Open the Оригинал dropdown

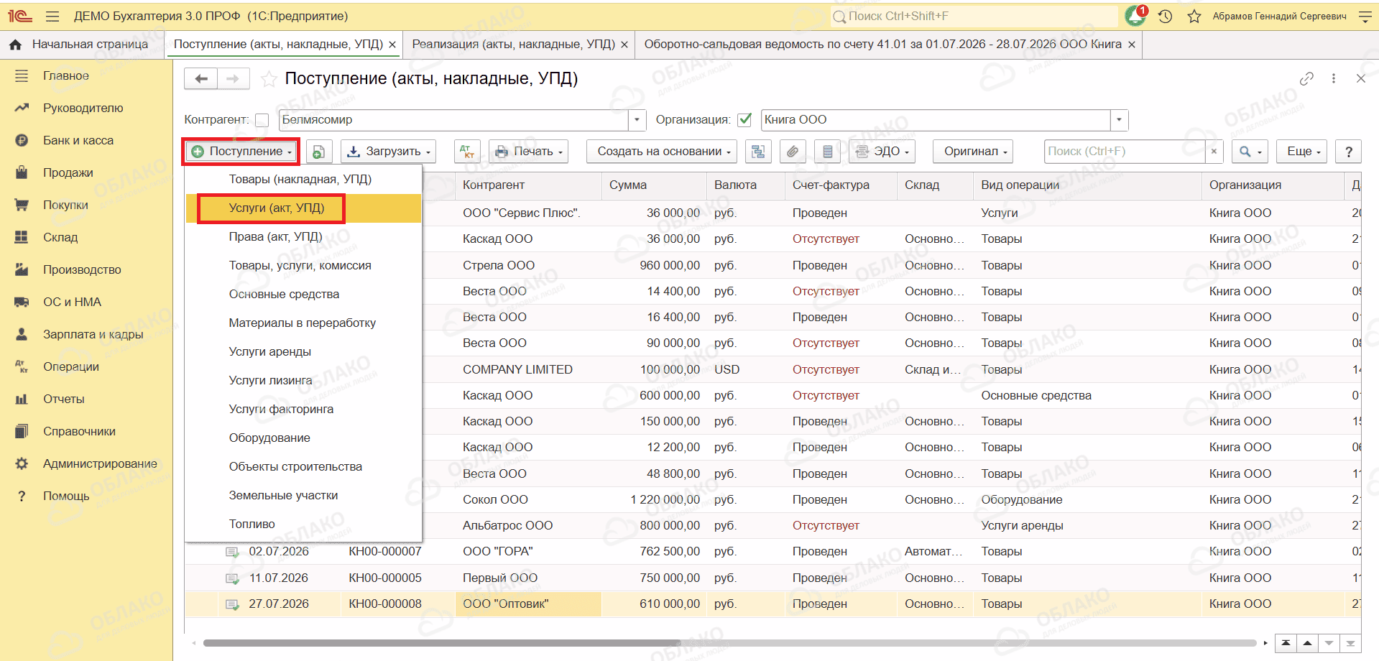pos(973,152)
